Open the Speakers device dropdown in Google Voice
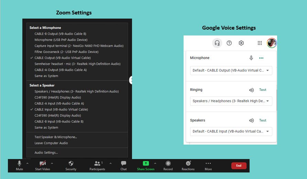307x179 pixels. (x=231, y=131)
